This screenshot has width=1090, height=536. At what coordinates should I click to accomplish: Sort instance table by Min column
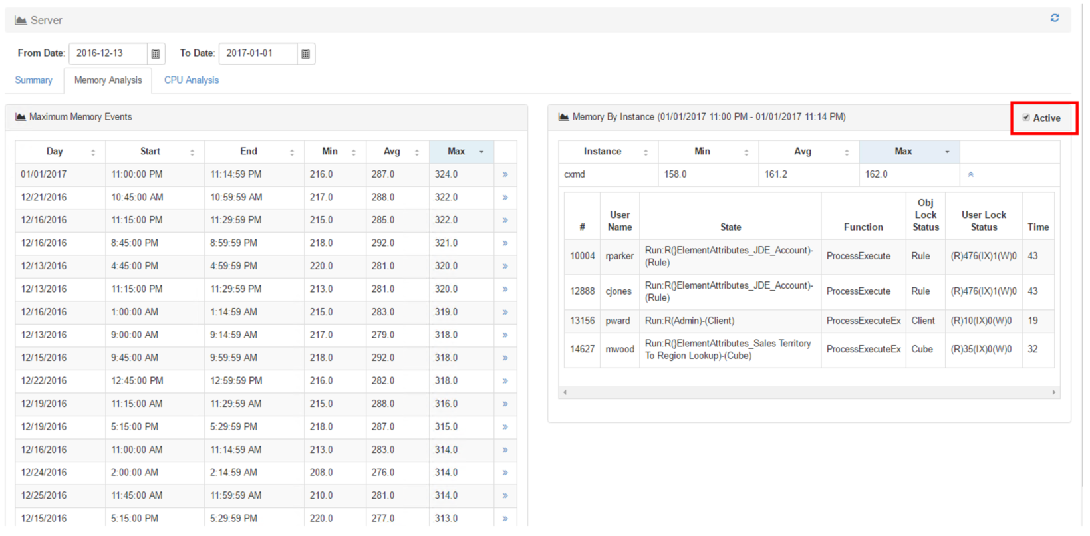click(708, 152)
